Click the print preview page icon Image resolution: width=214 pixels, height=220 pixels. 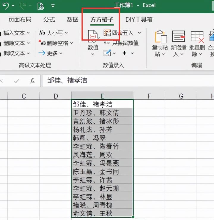pyautogui.click(x=41, y=6)
